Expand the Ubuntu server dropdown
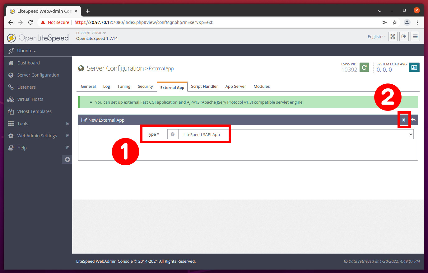This screenshot has height=273, width=428. point(26,51)
